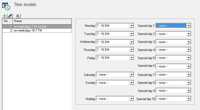Viewport: 200px width, 110px height.
Task: Click the pencil edit time model icon
Action: tap(10, 16)
